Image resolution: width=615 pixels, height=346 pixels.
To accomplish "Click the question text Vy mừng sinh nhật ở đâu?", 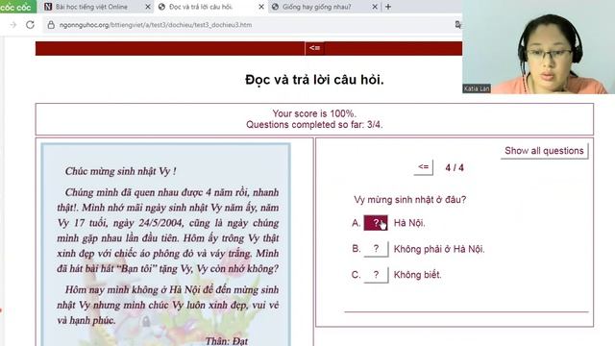I will tap(410, 200).
